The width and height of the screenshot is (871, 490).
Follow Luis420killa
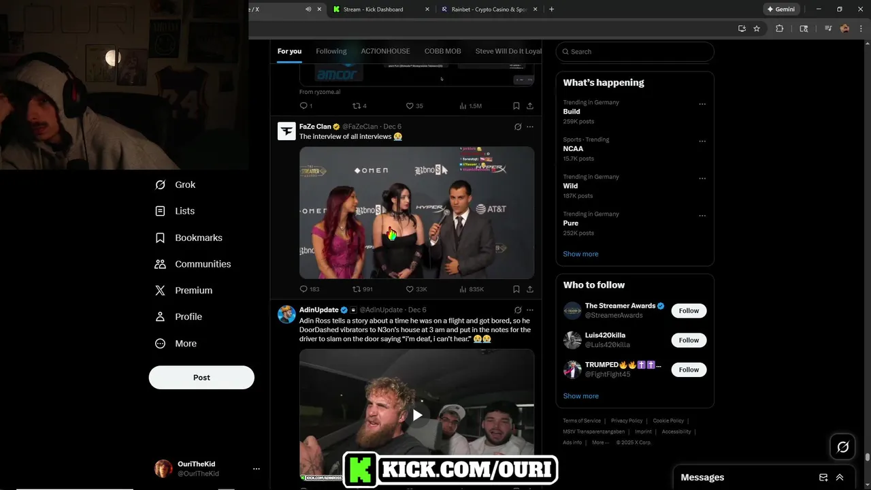click(x=689, y=340)
